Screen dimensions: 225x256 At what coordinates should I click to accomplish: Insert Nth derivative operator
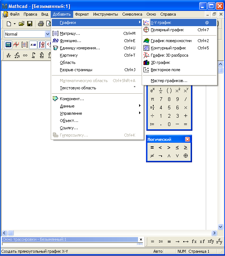17,56
